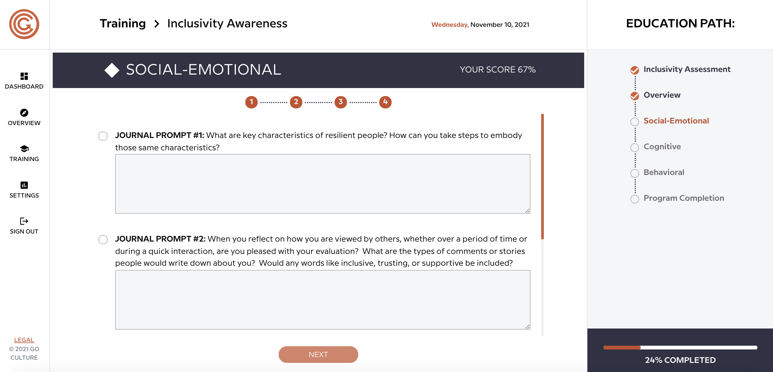The width and height of the screenshot is (773, 372).
Task: Select the Cognitive step circle
Action: pyautogui.click(x=634, y=147)
